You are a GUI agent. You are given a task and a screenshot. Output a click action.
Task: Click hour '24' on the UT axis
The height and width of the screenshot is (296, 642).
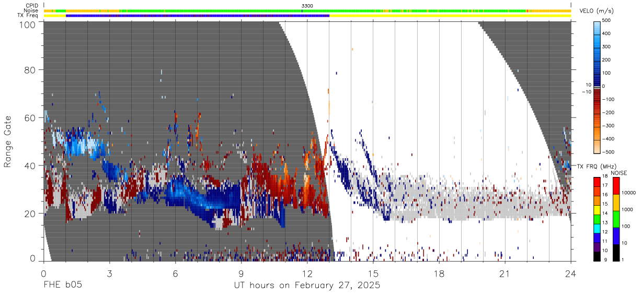(571, 274)
